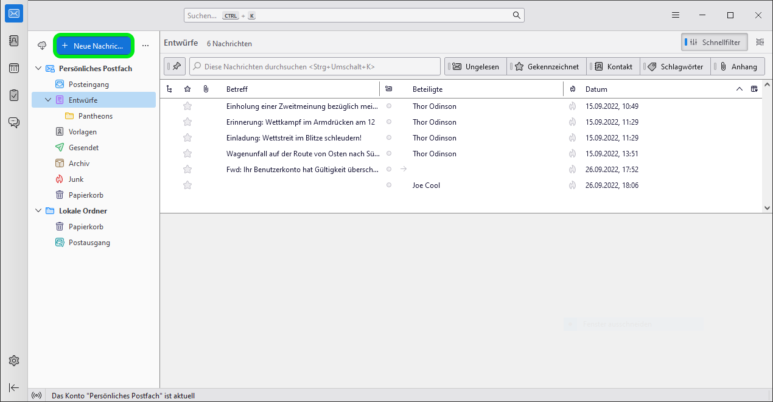This screenshot has width=773, height=402.
Task: Pin the quick filter with pushpin
Action: tap(176, 66)
